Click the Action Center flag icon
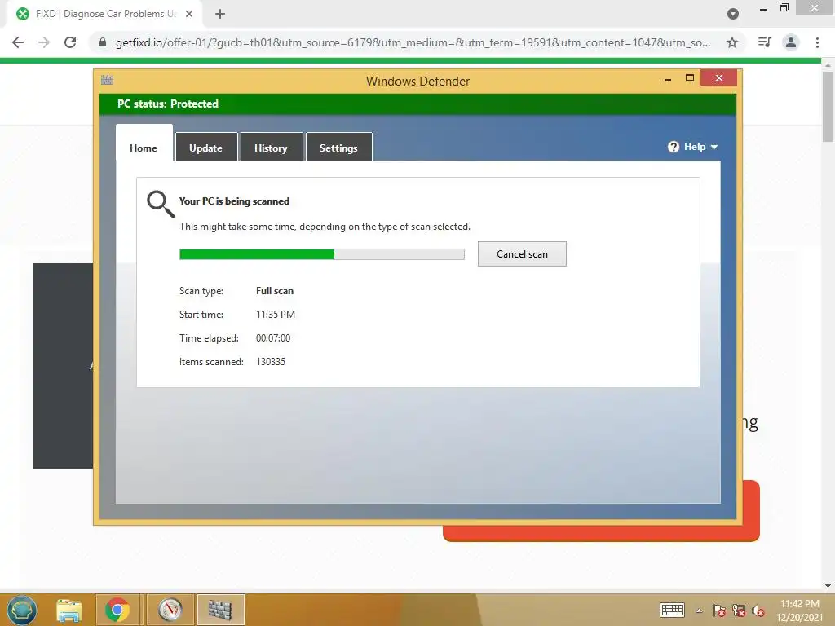835x626 pixels. pyautogui.click(x=719, y=611)
